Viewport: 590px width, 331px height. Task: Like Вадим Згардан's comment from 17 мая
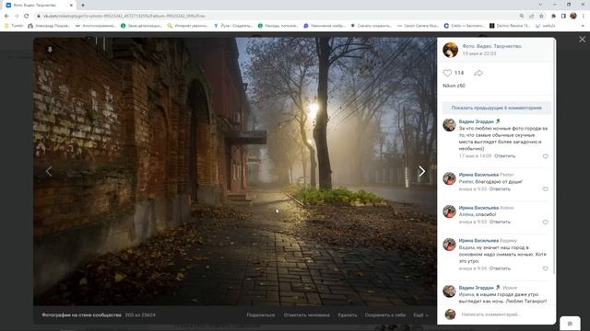(x=545, y=156)
